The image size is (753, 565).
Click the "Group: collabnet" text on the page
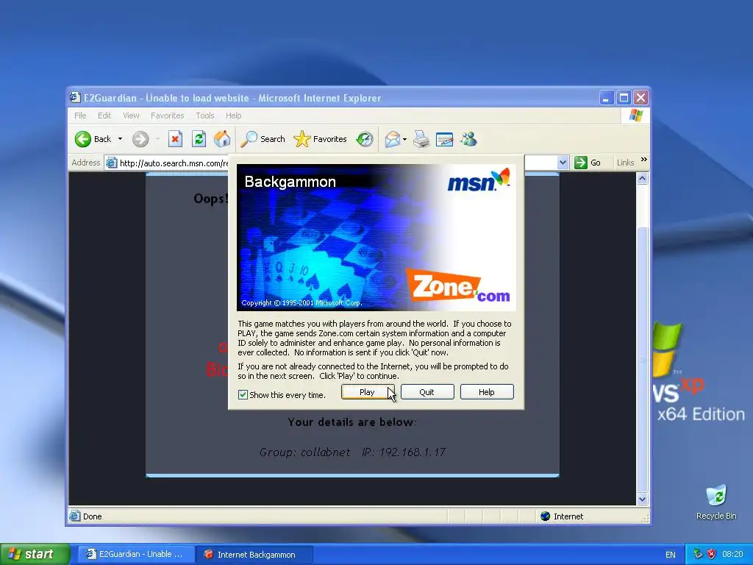[x=304, y=452]
